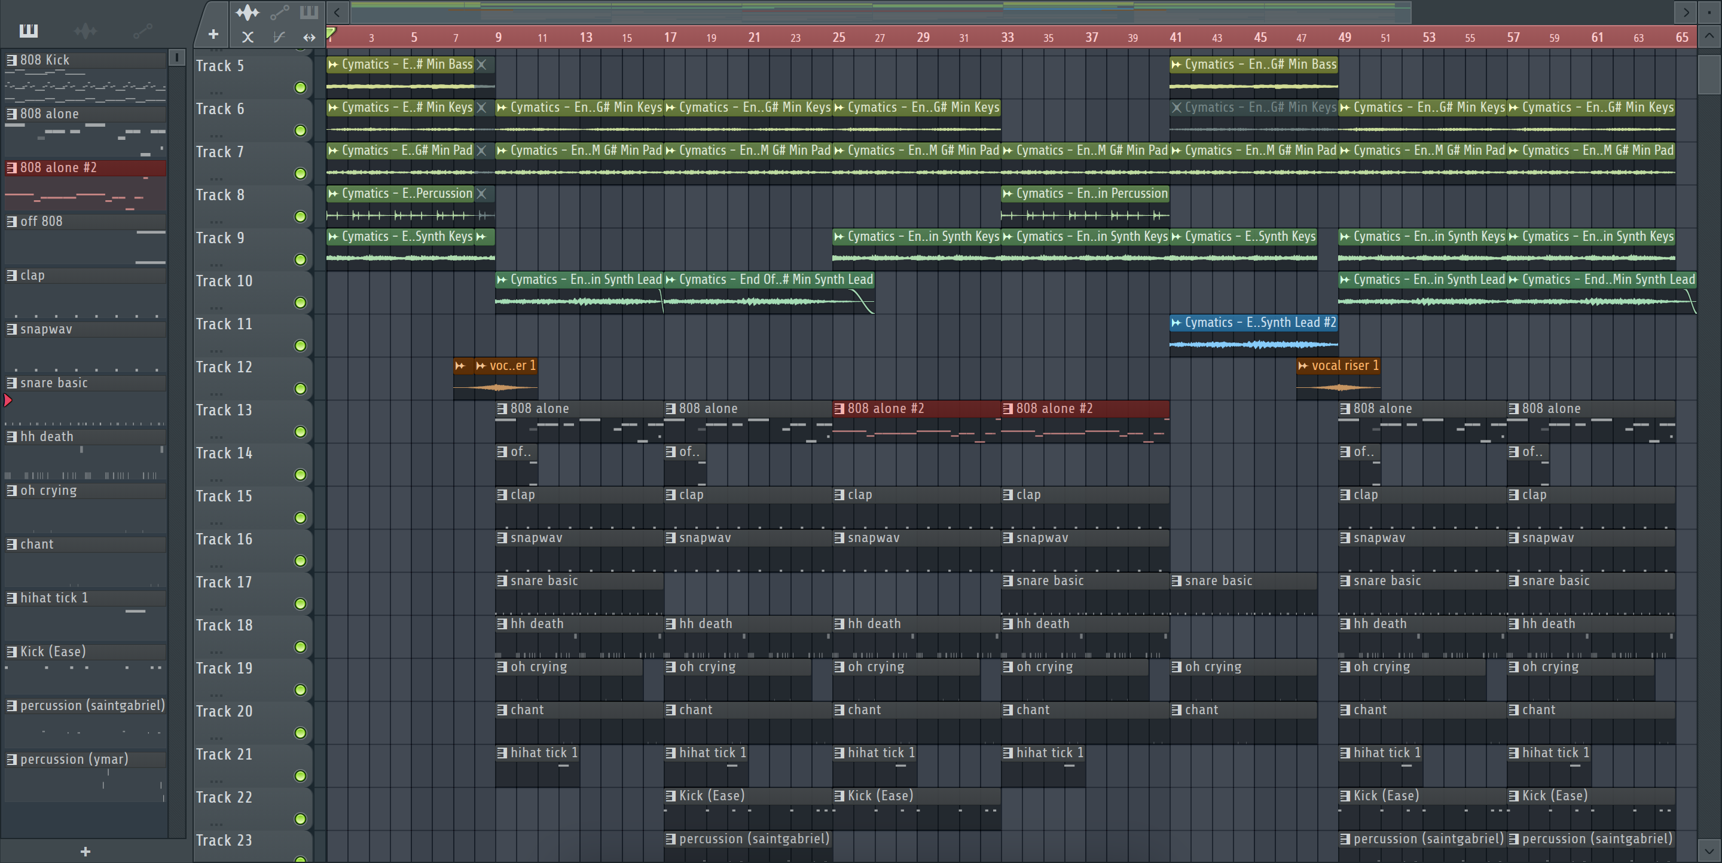This screenshot has height=863, width=1722.
Task: Click the pattern icon beside Kick (Ease) in picker
Action: (x=11, y=651)
